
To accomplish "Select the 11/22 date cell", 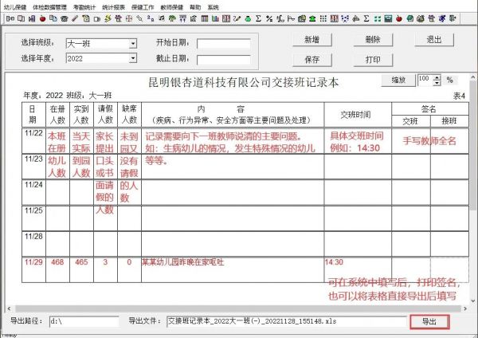I will 33,140.
